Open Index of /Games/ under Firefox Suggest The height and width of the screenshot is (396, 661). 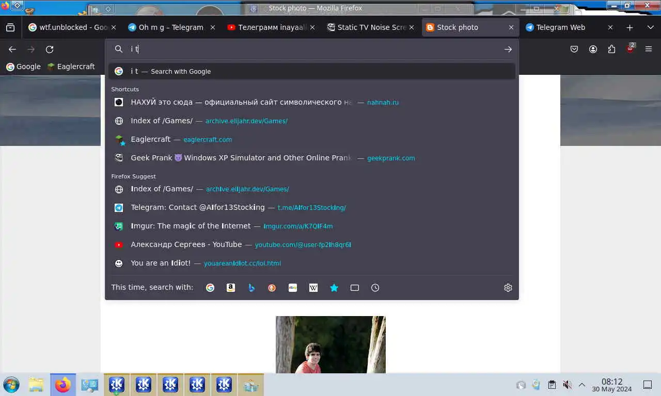point(312,189)
